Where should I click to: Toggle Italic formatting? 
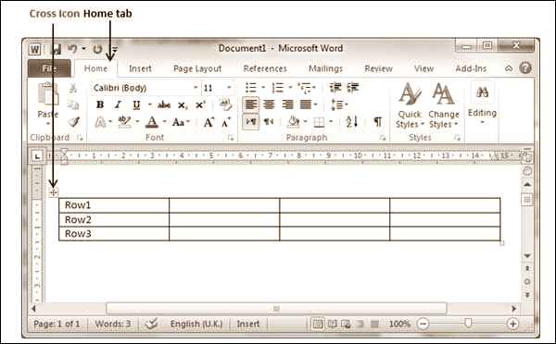(x=118, y=104)
